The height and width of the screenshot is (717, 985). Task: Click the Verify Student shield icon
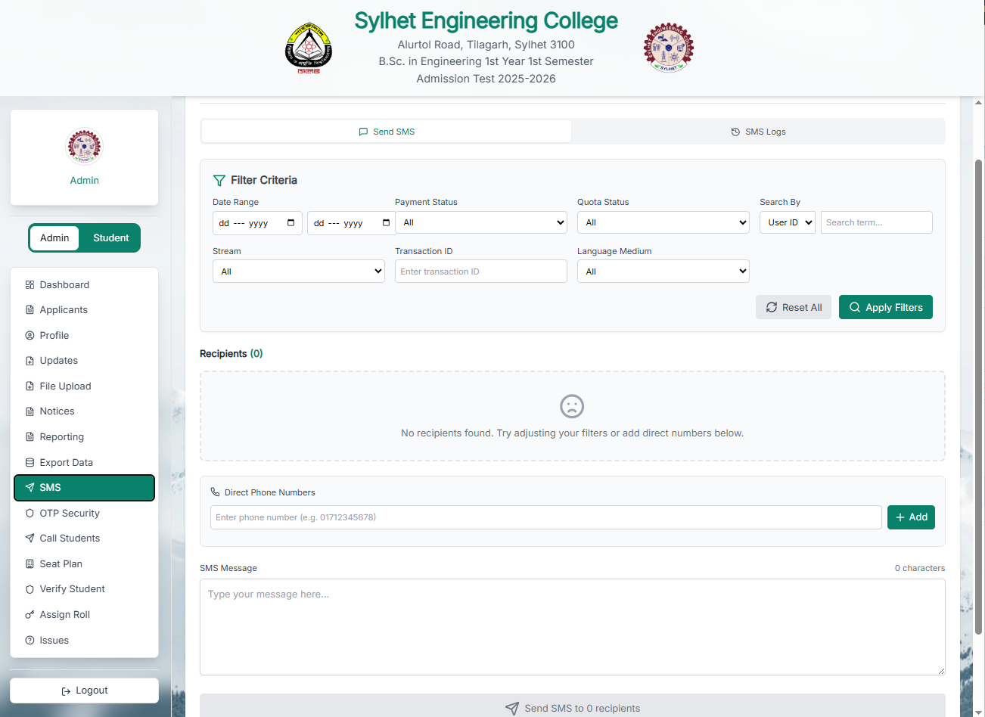30,589
